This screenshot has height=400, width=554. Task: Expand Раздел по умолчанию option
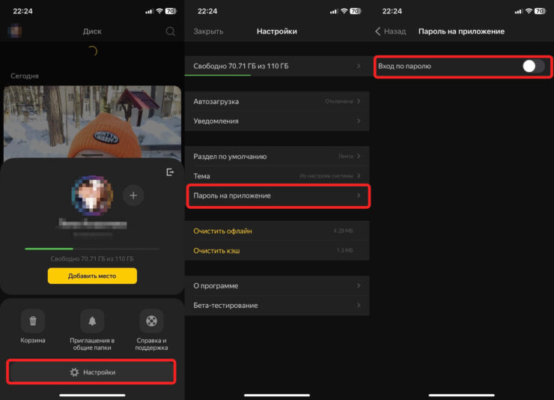click(x=276, y=156)
